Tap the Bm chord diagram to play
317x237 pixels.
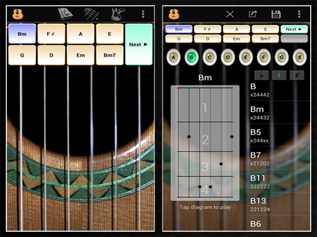coord(205,143)
